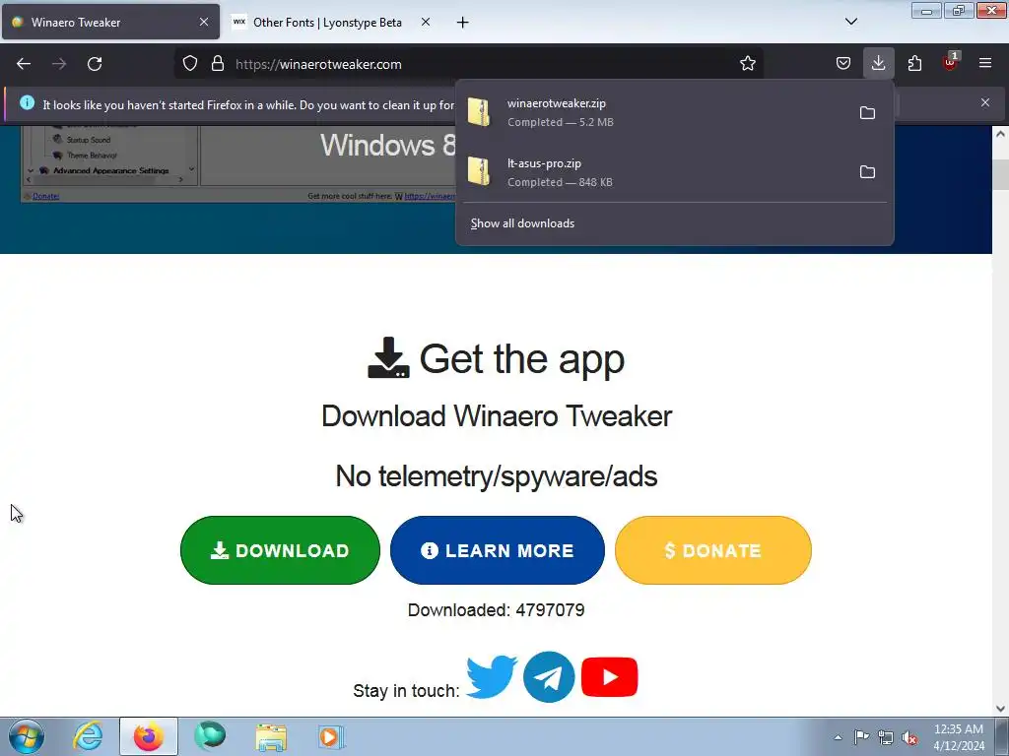Click the site security padlock icon

pyautogui.click(x=218, y=64)
